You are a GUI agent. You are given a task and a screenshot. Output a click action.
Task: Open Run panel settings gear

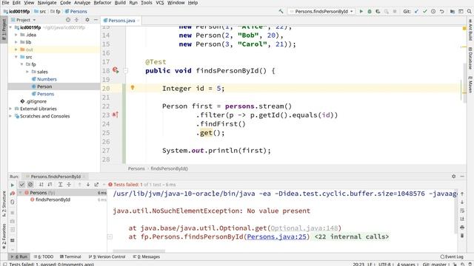[x=453, y=176]
